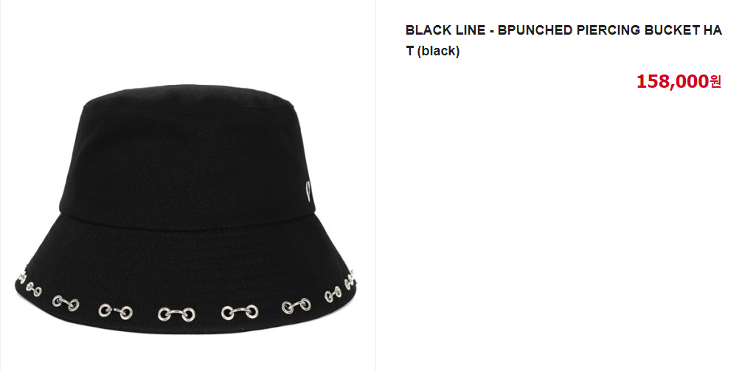
Task: Click the leading T on the title's second line
Action: pyautogui.click(x=409, y=51)
